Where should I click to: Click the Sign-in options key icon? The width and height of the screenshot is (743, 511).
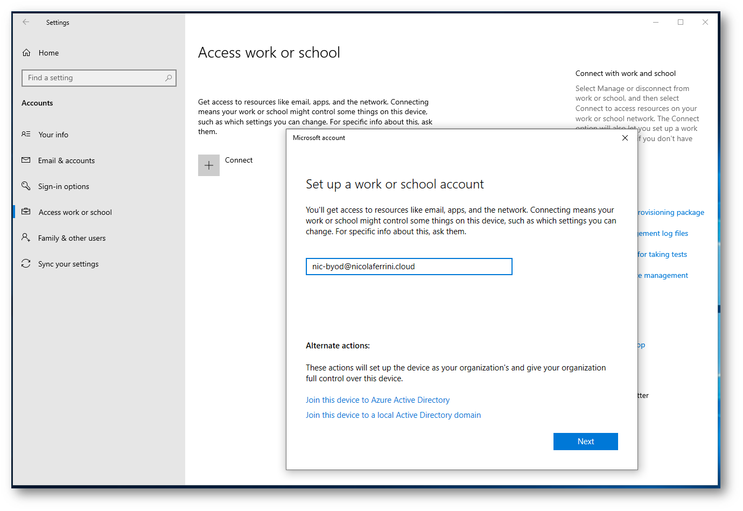click(x=26, y=186)
